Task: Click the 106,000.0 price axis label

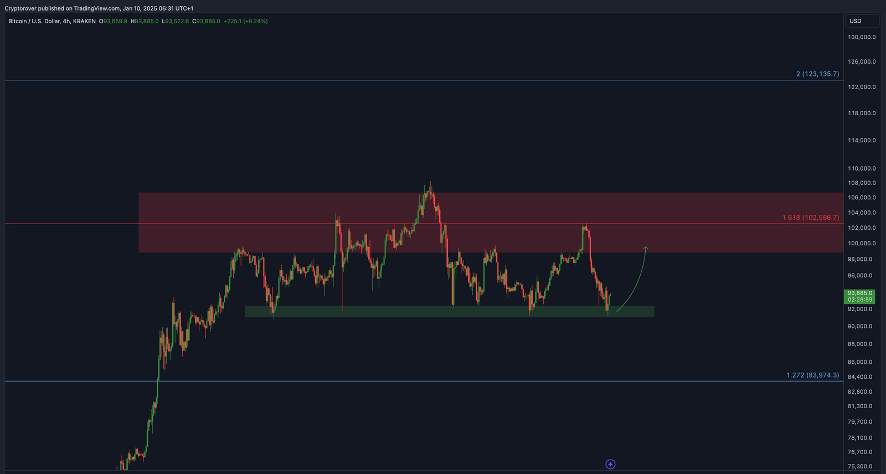Action: pos(862,197)
